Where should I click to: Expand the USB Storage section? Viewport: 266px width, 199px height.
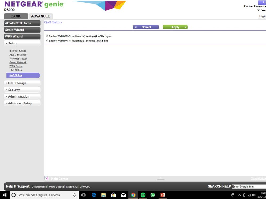[x=22, y=83]
